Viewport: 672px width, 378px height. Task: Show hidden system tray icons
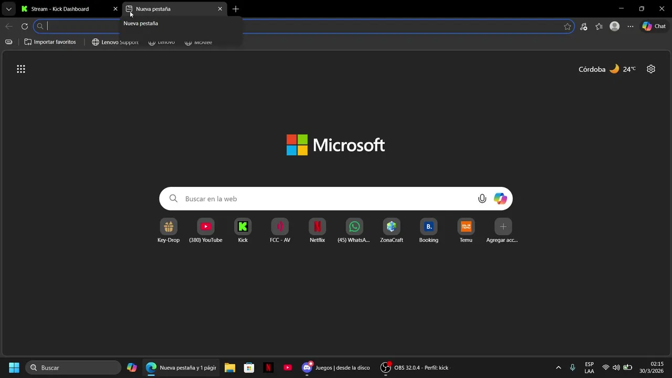558,367
